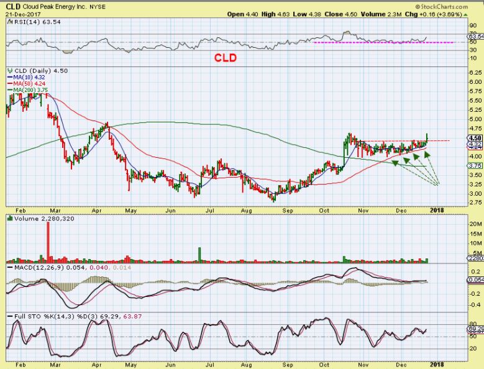Click the NYSE exchange label
This screenshot has width=484, height=369.
(x=97, y=7)
